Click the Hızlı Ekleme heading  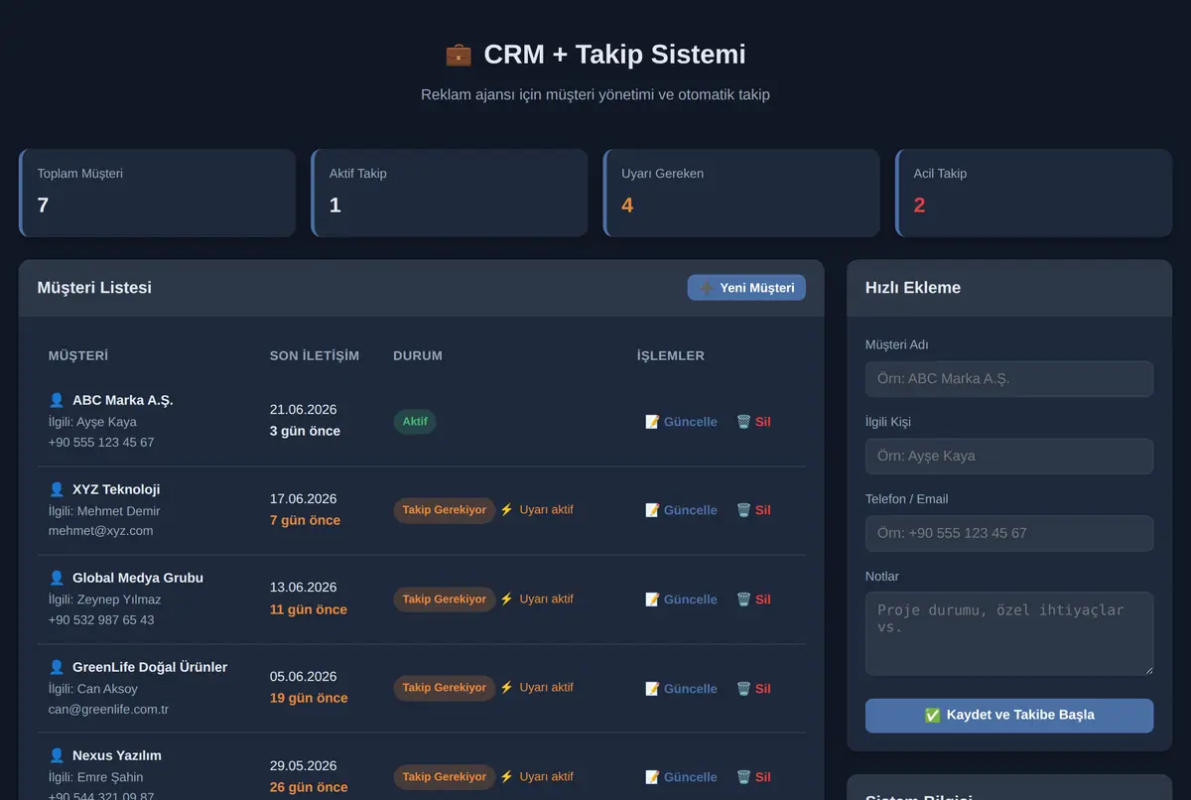pos(913,288)
